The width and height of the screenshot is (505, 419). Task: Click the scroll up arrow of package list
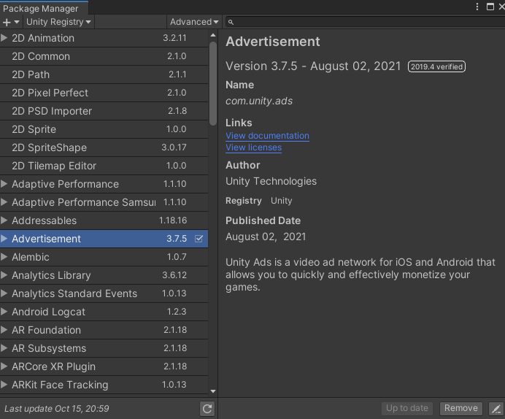pos(213,35)
